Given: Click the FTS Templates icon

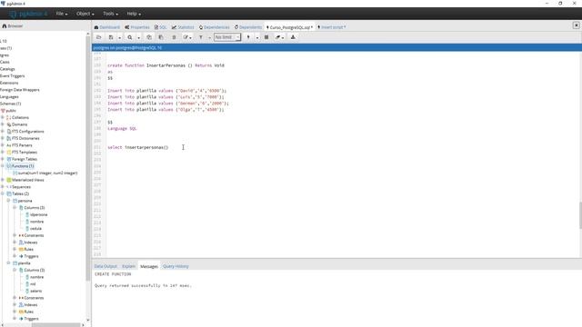Looking at the screenshot, I should (9, 152).
